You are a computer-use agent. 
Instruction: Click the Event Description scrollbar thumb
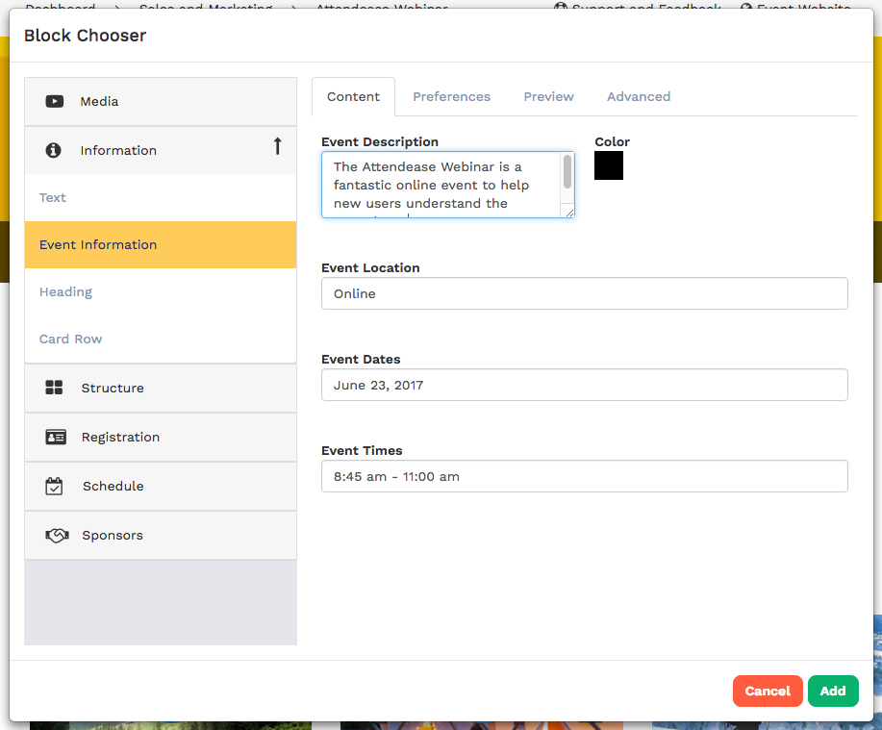567,171
